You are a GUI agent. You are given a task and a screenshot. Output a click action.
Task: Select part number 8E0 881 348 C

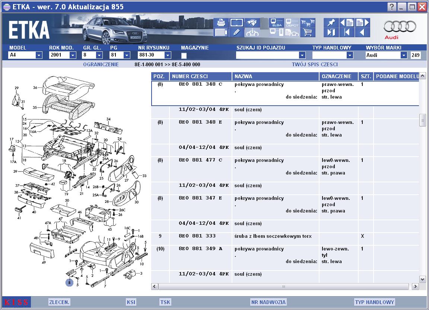pyautogui.click(x=200, y=84)
